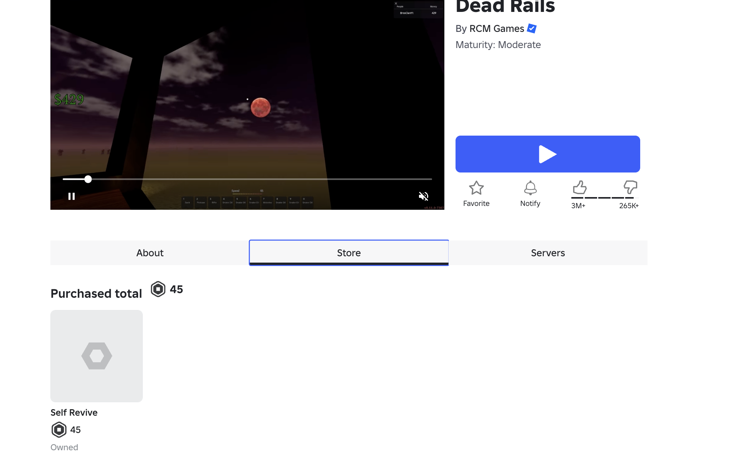Open the Self Revive item thumbnail
This screenshot has width=741, height=461.
click(97, 356)
